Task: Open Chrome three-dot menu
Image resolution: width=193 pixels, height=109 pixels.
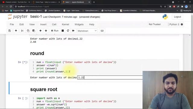Action: [190, 7]
